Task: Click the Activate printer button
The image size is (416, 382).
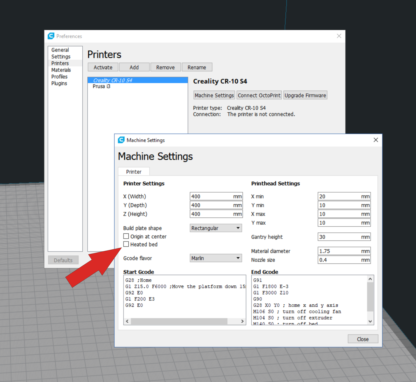Action: click(103, 67)
